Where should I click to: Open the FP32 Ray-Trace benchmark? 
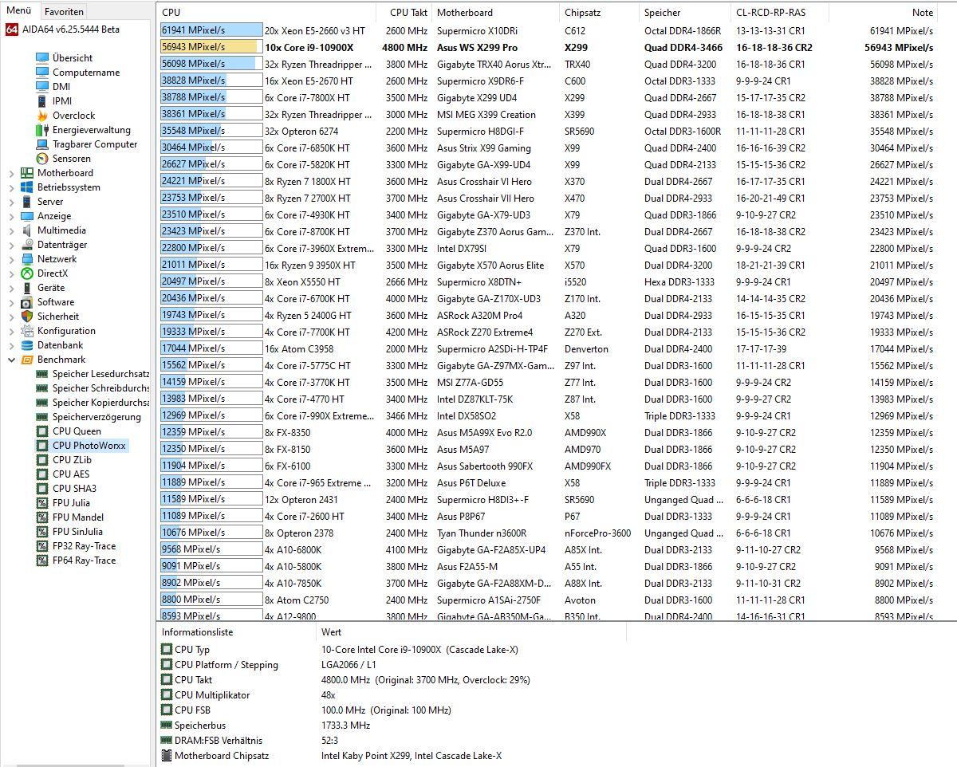click(84, 546)
